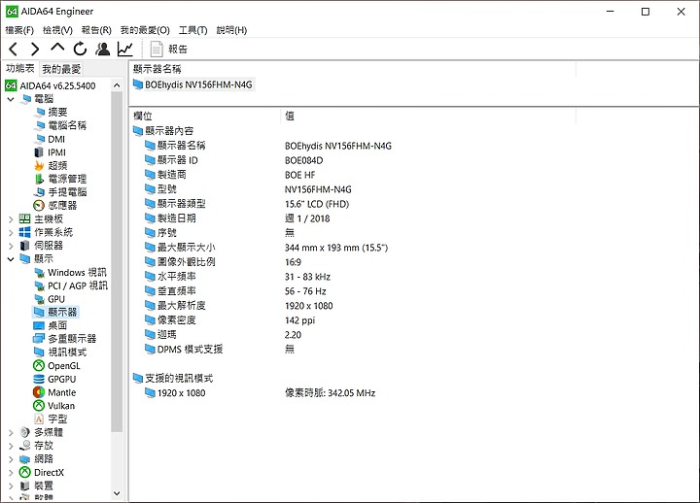700x503 pixels.
Task: Click the tree panel scroll up arrow
Action: [117, 85]
